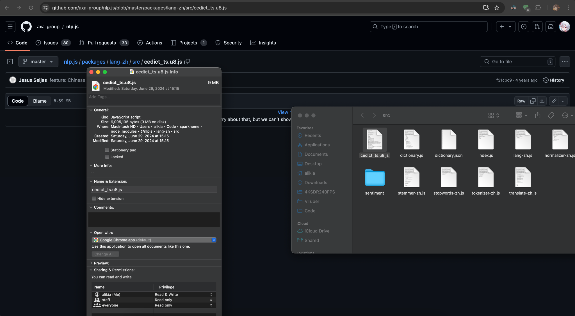Expand the Preview section
Image resolution: width=575 pixels, height=316 pixels.
(91, 263)
